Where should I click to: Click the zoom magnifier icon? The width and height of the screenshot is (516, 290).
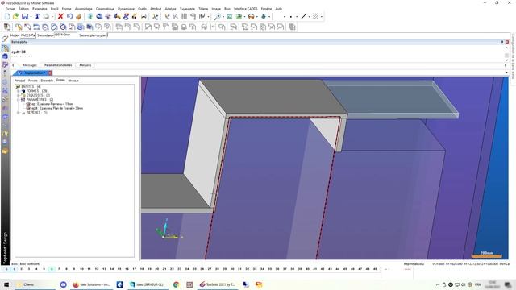217,16
